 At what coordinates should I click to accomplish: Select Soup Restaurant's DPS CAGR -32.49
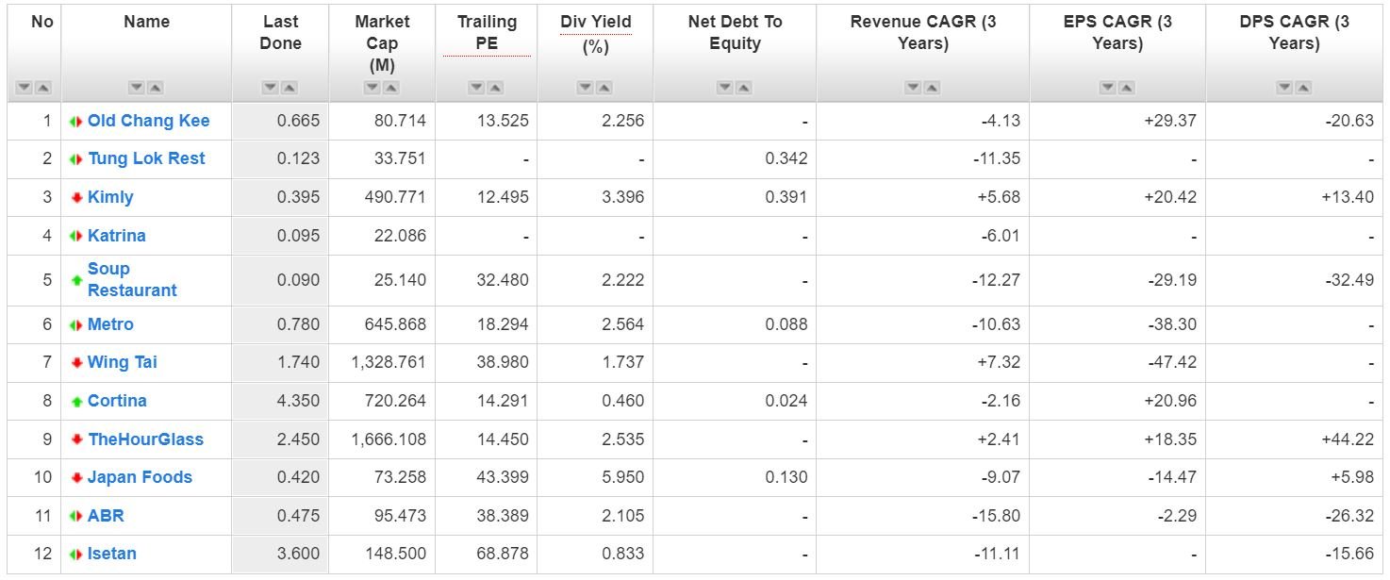coord(1351,280)
